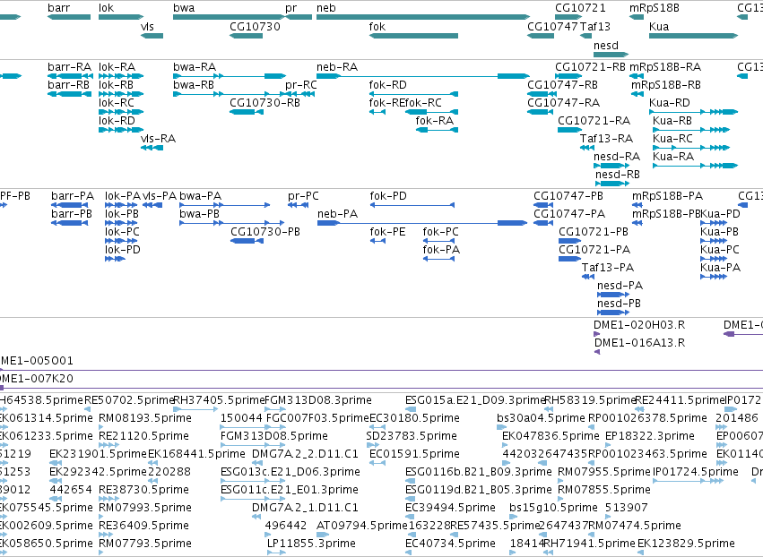Click the neb-RA transcript
The width and height of the screenshot is (763, 557).
[x=423, y=76]
